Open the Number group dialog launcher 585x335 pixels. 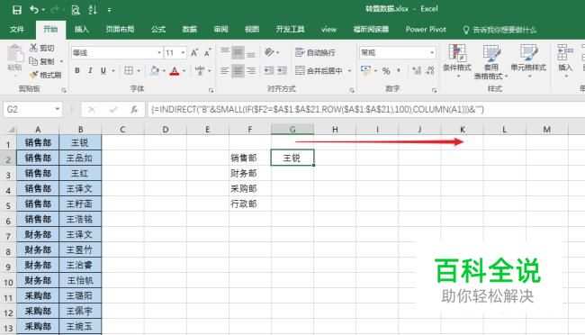434,90
